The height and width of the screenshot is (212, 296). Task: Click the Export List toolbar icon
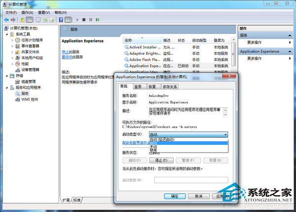pos(52,20)
